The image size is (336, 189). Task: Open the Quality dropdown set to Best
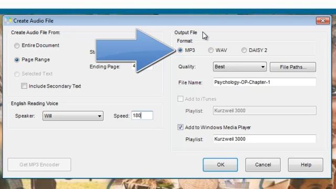tap(239, 67)
